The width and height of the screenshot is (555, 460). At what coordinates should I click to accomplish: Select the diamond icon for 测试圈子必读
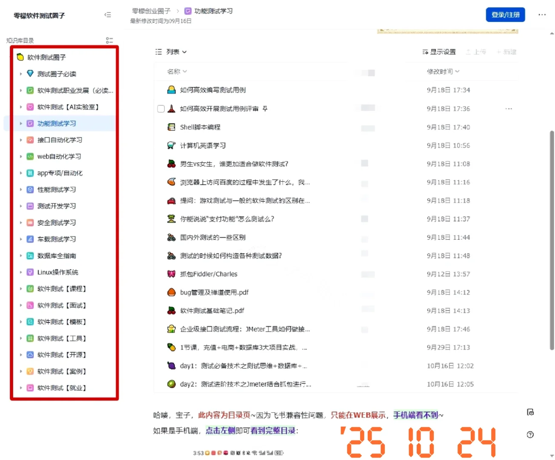(30, 73)
